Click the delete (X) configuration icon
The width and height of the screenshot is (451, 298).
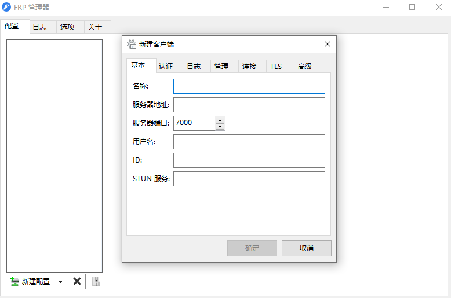[77, 281]
